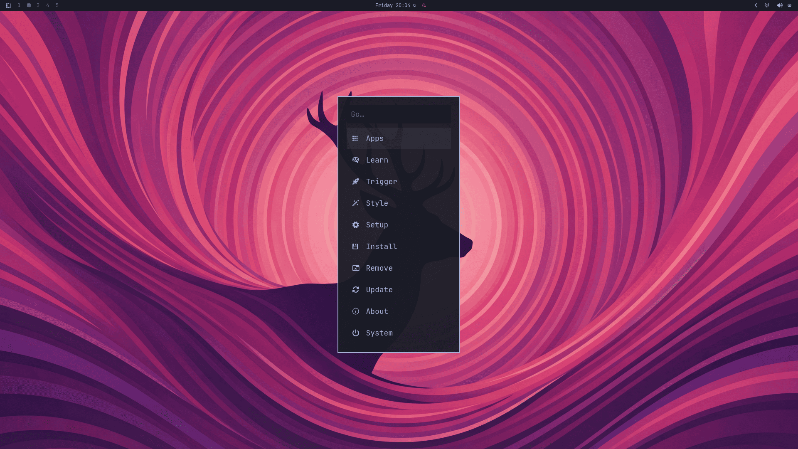Click the small circle icon right after the clock
The image size is (798, 449).
point(414,5)
